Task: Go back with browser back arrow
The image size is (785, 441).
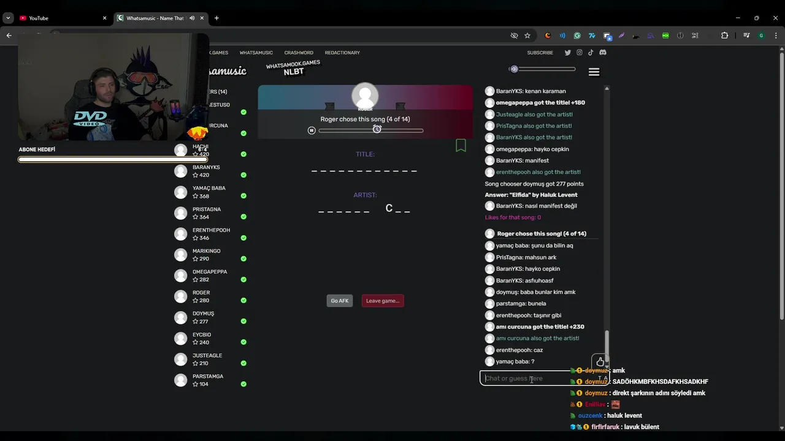Action: pos(9,36)
